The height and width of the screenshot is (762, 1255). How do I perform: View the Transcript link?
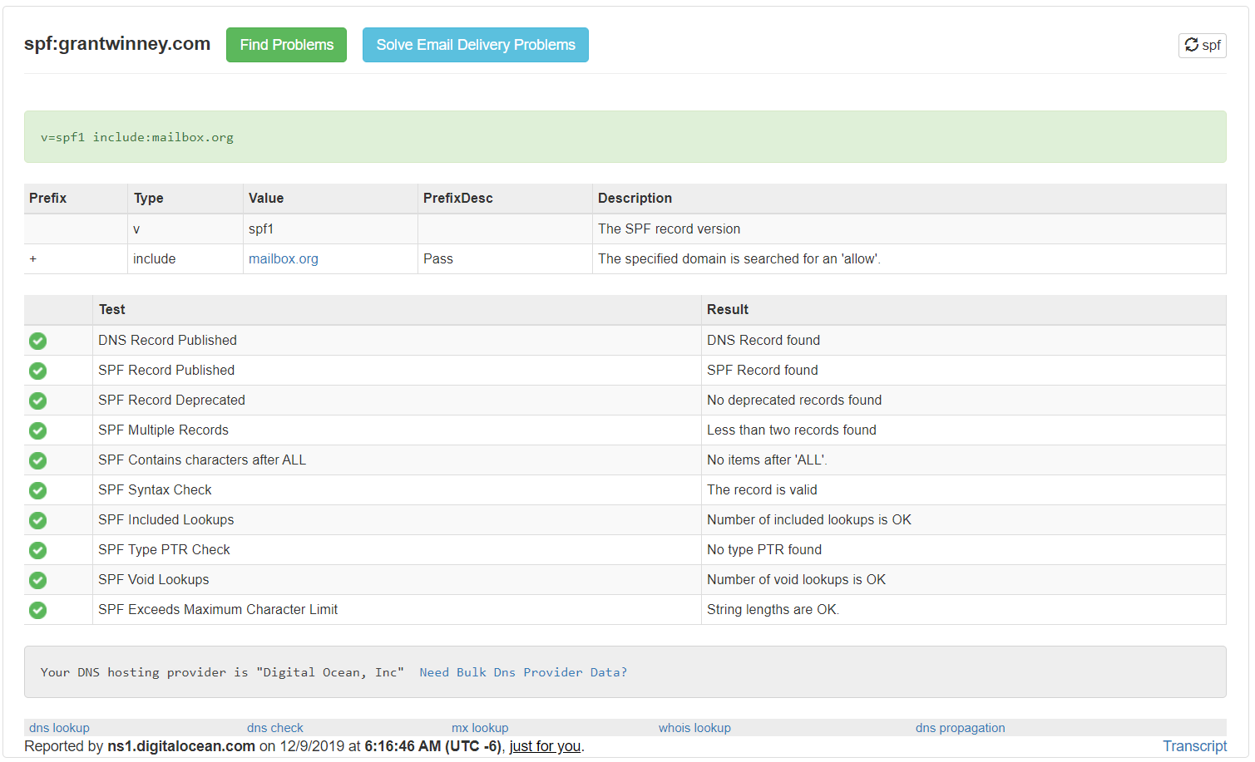coord(1194,746)
